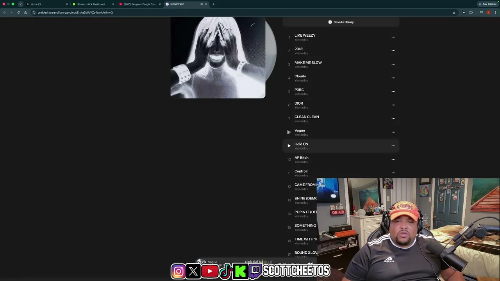The image size is (500, 281).
Task: Close the Stream - Kick Dashboard tab
Action: point(113,4)
